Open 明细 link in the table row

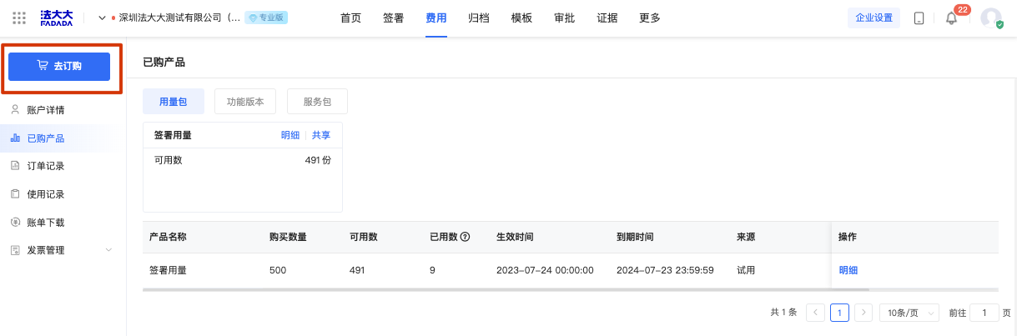pos(848,270)
